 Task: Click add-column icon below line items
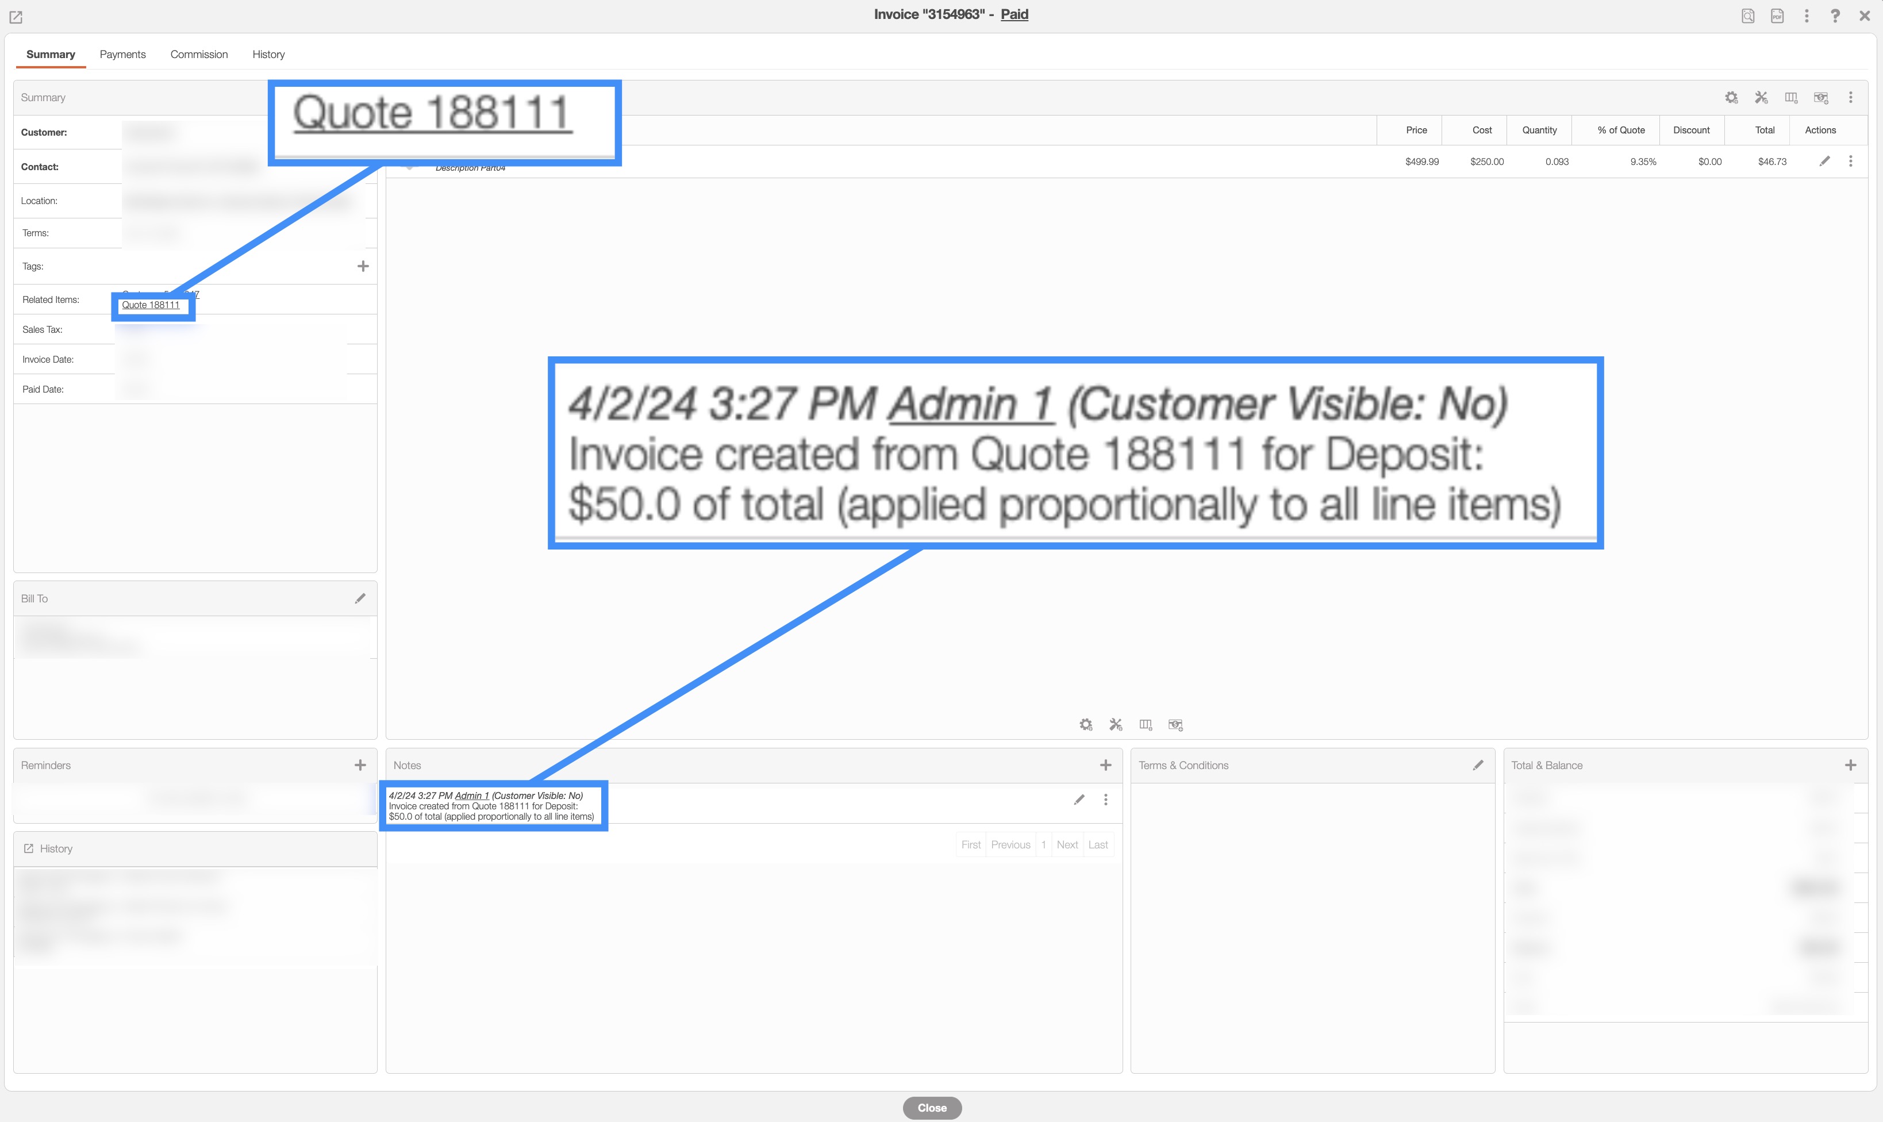(1146, 725)
